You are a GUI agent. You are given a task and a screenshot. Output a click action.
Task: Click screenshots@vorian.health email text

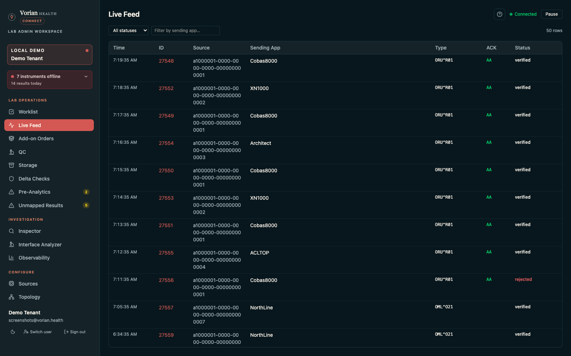(36, 320)
